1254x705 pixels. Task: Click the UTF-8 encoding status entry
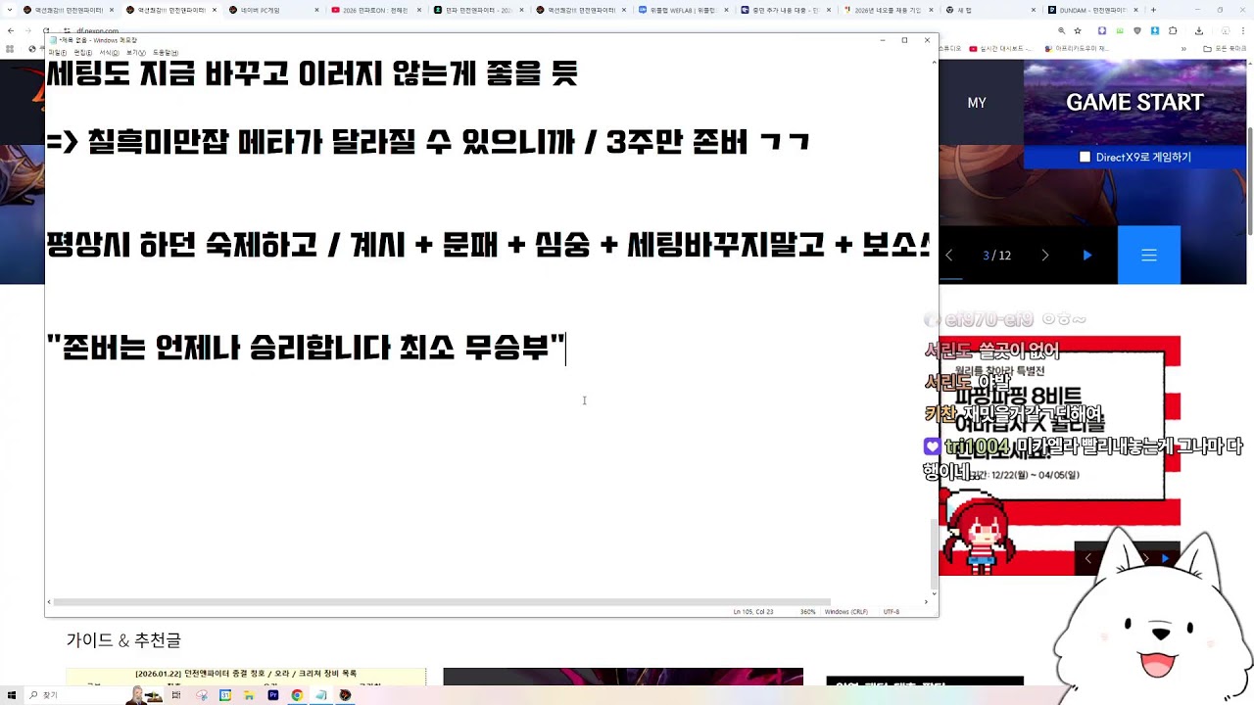coord(892,612)
